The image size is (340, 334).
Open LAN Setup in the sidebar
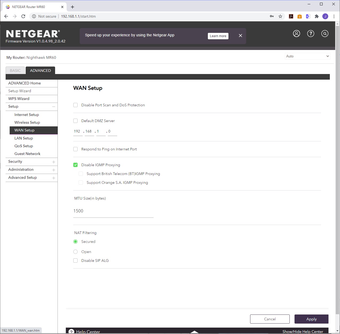click(x=24, y=138)
